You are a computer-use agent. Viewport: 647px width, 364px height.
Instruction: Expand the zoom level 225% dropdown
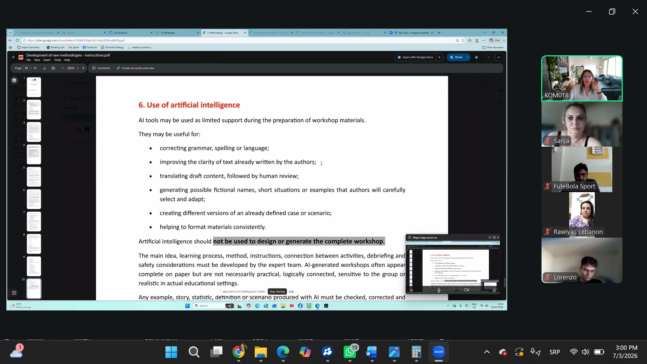point(78,68)
